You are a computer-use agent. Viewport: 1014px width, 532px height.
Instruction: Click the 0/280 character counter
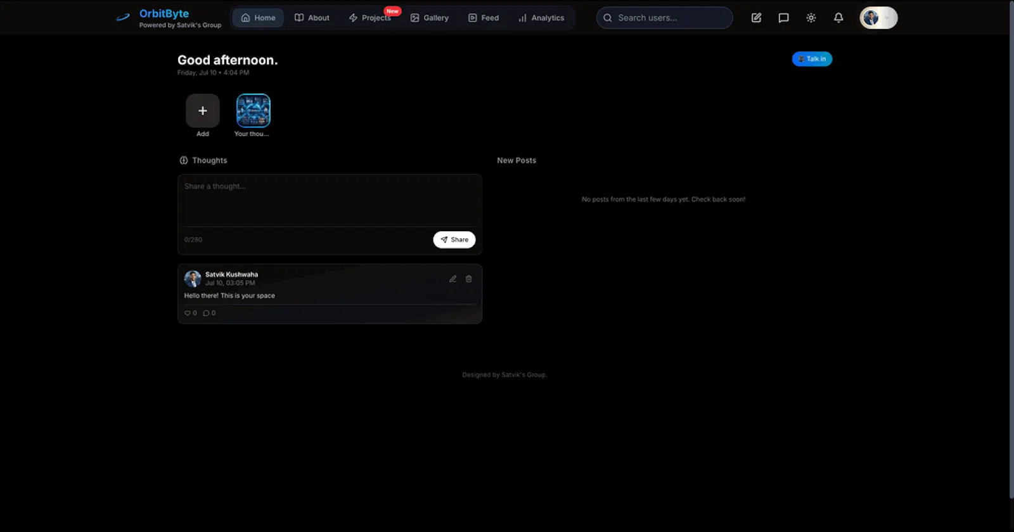pyautogui.click(x=193, y=239)
